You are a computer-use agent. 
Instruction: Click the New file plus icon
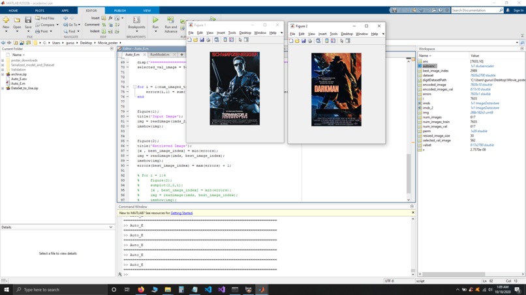tap(6, 20)
